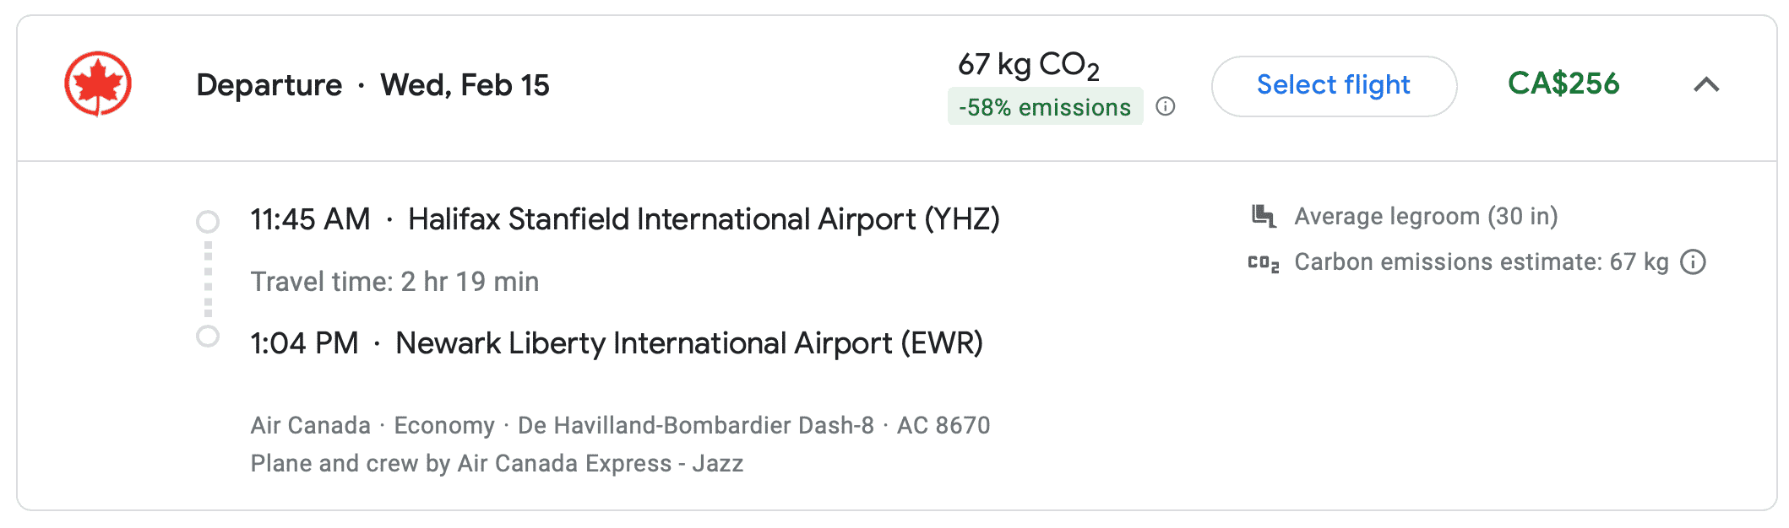
Task: Click the -58% emissions badge
Action: point(1044,107)
